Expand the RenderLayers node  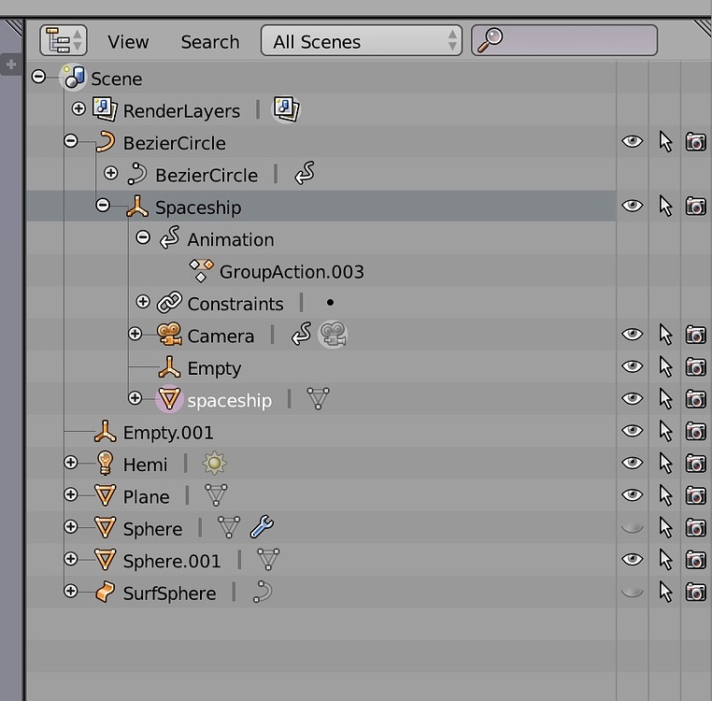(x=78, y=108)
